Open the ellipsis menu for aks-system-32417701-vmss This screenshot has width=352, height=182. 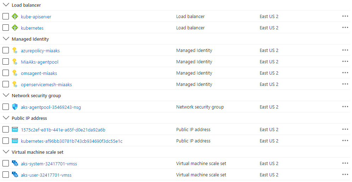(345, 163)
